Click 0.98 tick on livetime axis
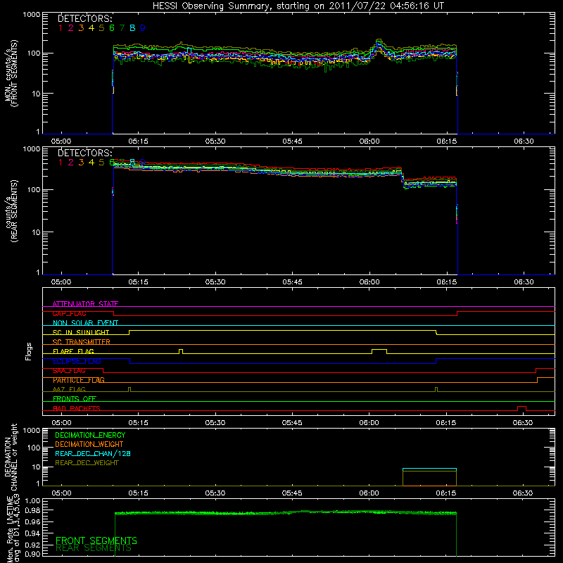 (x=32, y=511)
